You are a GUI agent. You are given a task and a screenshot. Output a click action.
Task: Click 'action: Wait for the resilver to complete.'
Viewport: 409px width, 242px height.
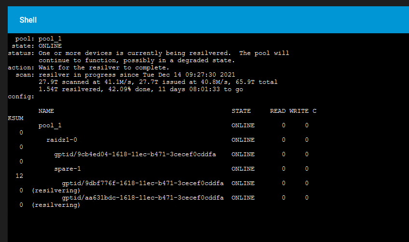pyautogui.click(x=88, y=68)
